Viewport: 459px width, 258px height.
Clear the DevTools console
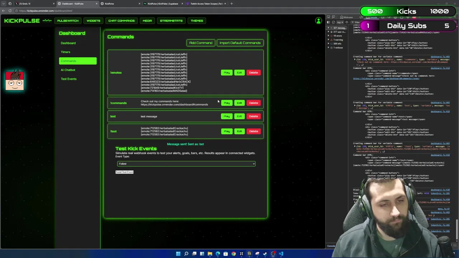(333, 22)
